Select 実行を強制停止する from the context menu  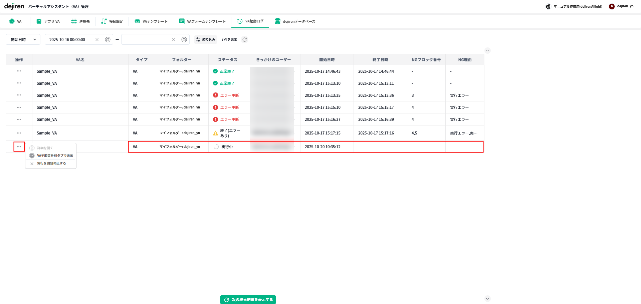51,164
